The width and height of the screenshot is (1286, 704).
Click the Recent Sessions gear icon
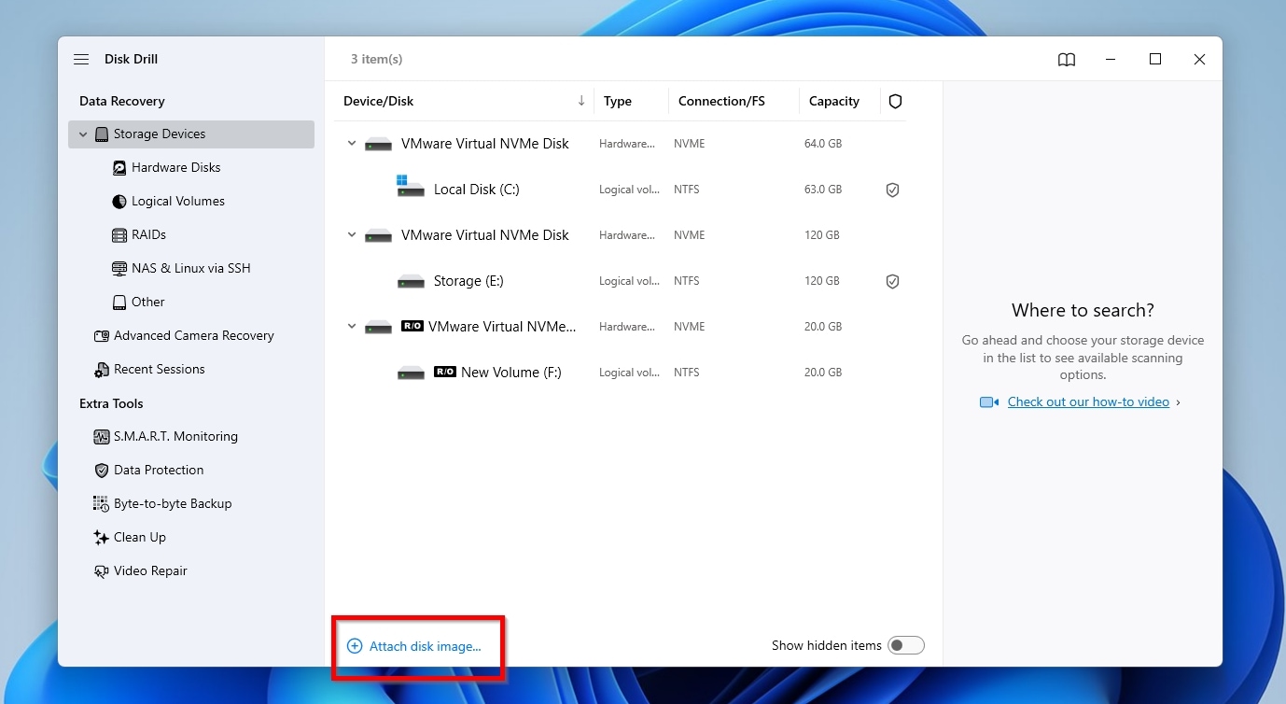click(x=102, y=370)
